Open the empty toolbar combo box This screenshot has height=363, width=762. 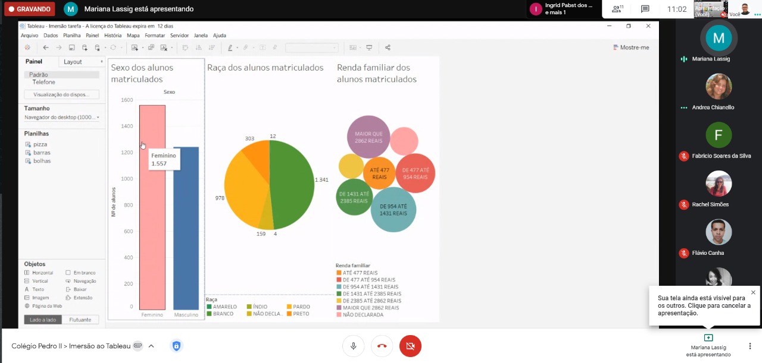click(311, 48)
